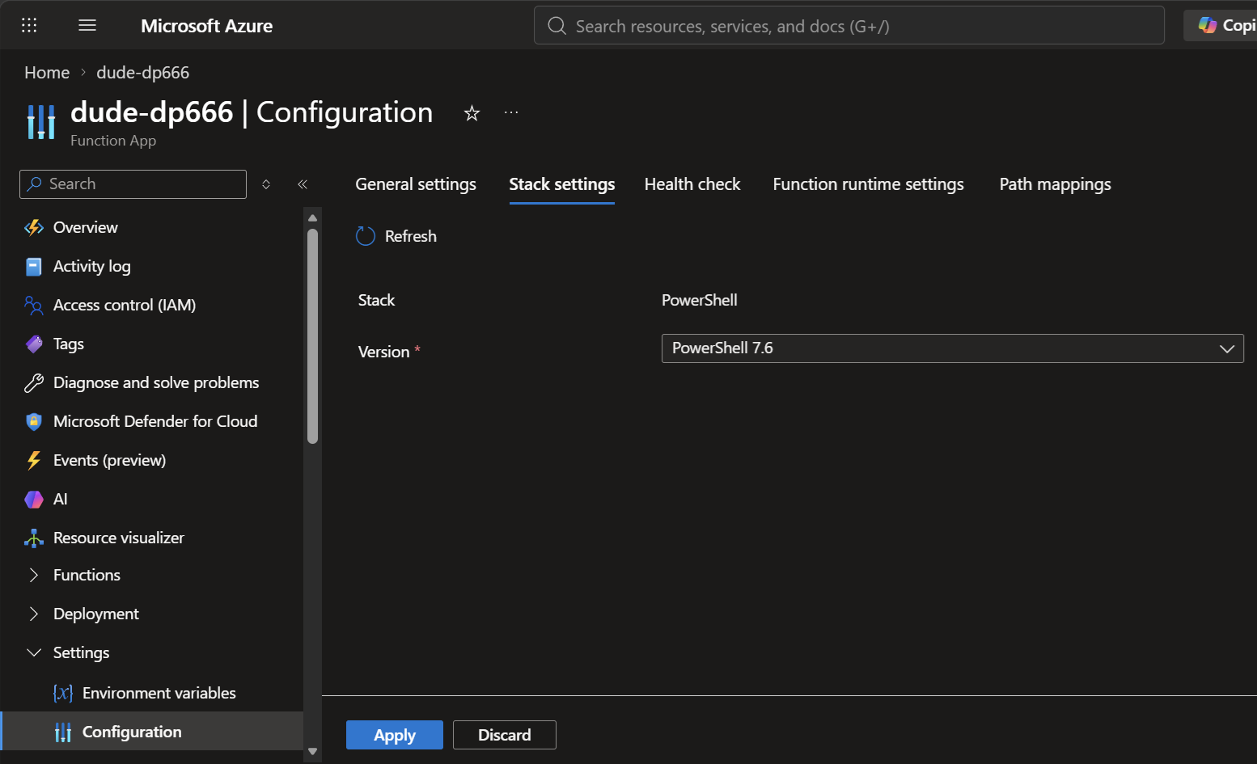1257x764 pixels.
Task: Collapse the sidebar menu with double chevron
Action: click(303, 184)
